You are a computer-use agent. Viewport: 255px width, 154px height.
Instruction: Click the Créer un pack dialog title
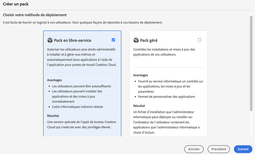(x=16, y=4)
